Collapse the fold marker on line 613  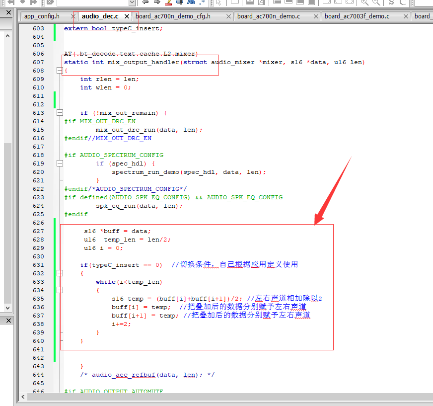pyautogui.click(x=60, y=113)
